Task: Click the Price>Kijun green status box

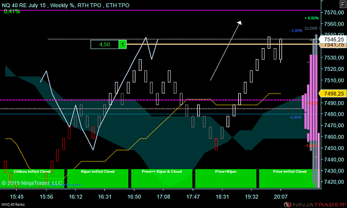Action: click(x=226, y=179)
